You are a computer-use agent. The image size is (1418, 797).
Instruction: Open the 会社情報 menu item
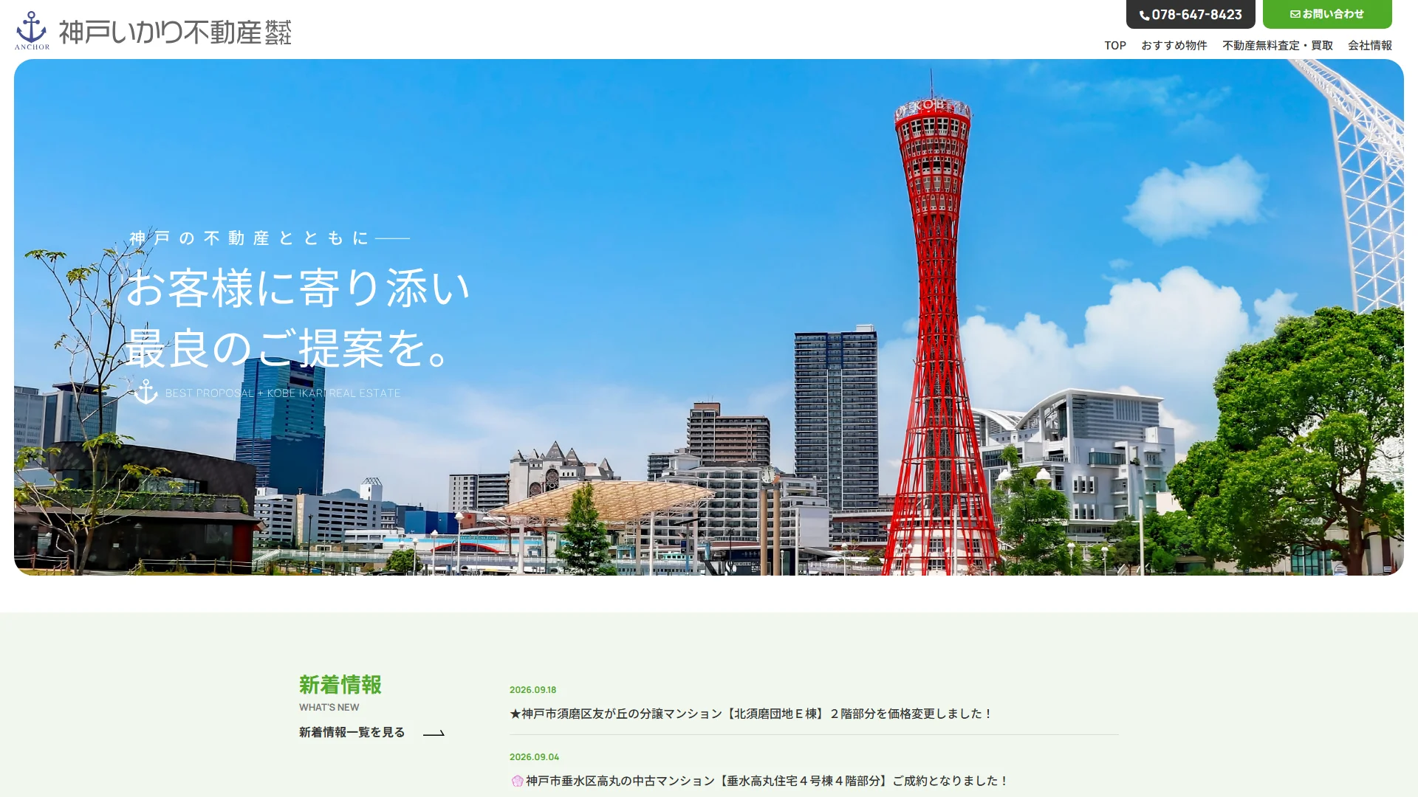click(1370, 45)
